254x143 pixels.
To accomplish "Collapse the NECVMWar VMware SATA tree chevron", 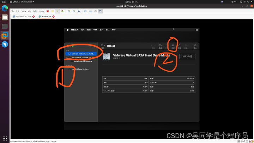I will (67, 58).
